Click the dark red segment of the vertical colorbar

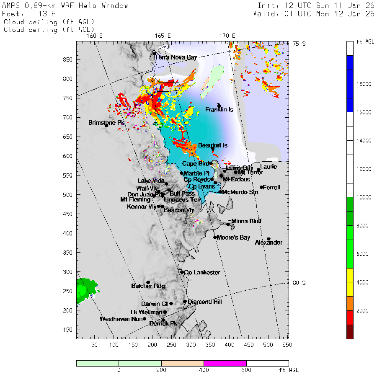pos(350,332)
